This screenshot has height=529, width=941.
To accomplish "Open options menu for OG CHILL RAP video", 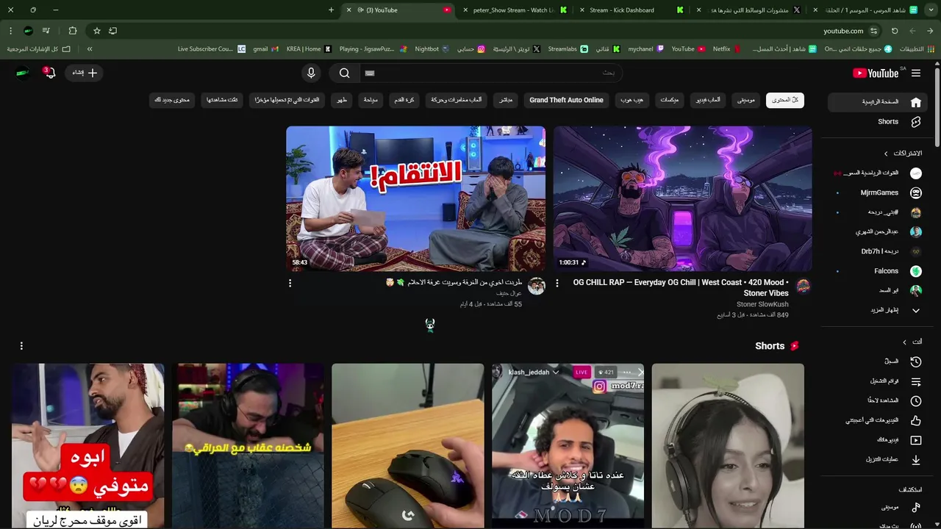I will (x=557, y=283).
